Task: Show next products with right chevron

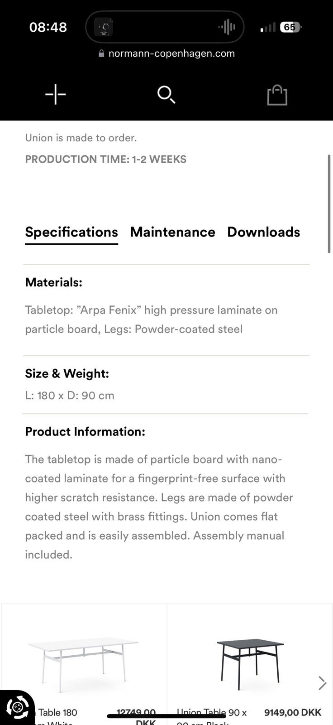Action: (x=322, y=683)
